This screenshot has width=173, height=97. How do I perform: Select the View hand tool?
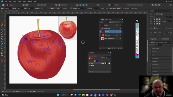click(x=2, y=53)
